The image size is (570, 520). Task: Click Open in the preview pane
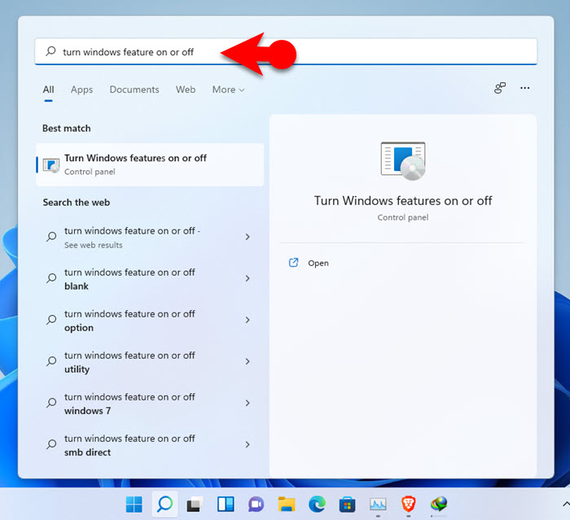tap(318, 263)
